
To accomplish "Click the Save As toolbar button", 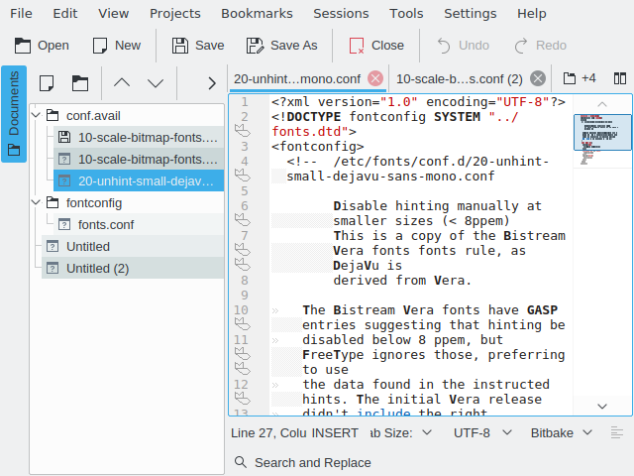I will pyautogui.click(x=281, y=46).
